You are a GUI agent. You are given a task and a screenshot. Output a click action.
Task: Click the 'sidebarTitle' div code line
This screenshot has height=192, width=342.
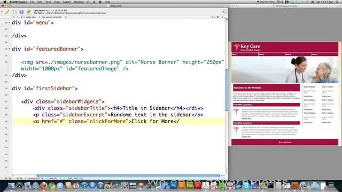coord(118,108)
